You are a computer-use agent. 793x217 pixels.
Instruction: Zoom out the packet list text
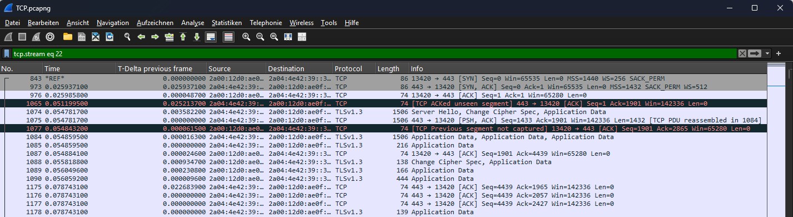point(260,37)
